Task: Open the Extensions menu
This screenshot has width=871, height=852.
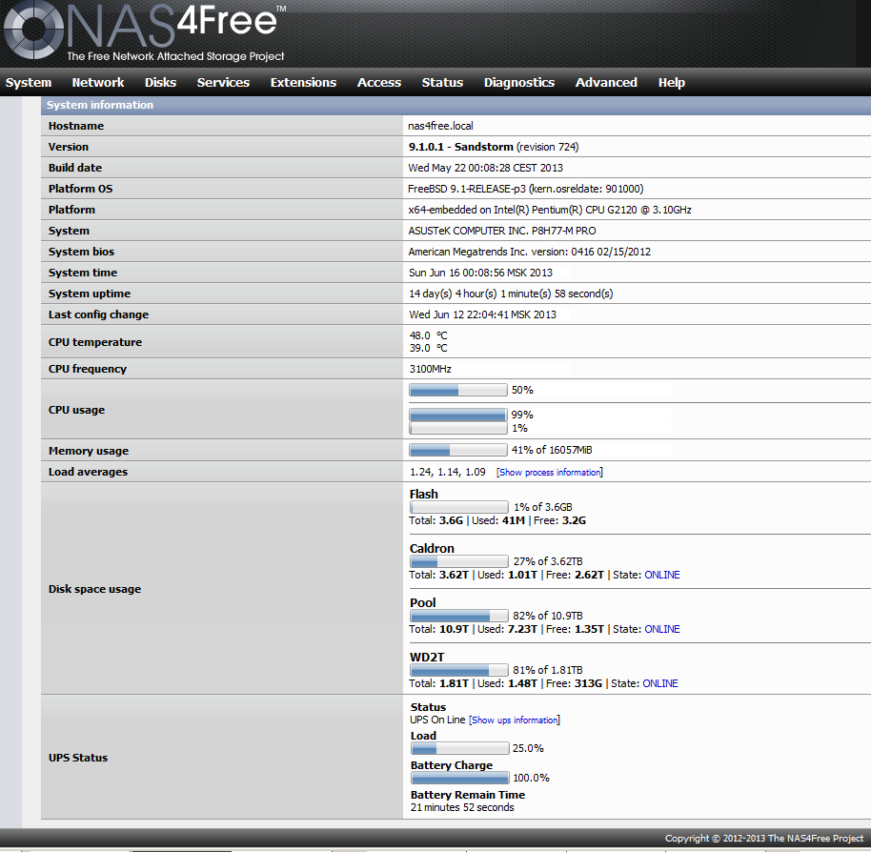Action: (303, 82)
